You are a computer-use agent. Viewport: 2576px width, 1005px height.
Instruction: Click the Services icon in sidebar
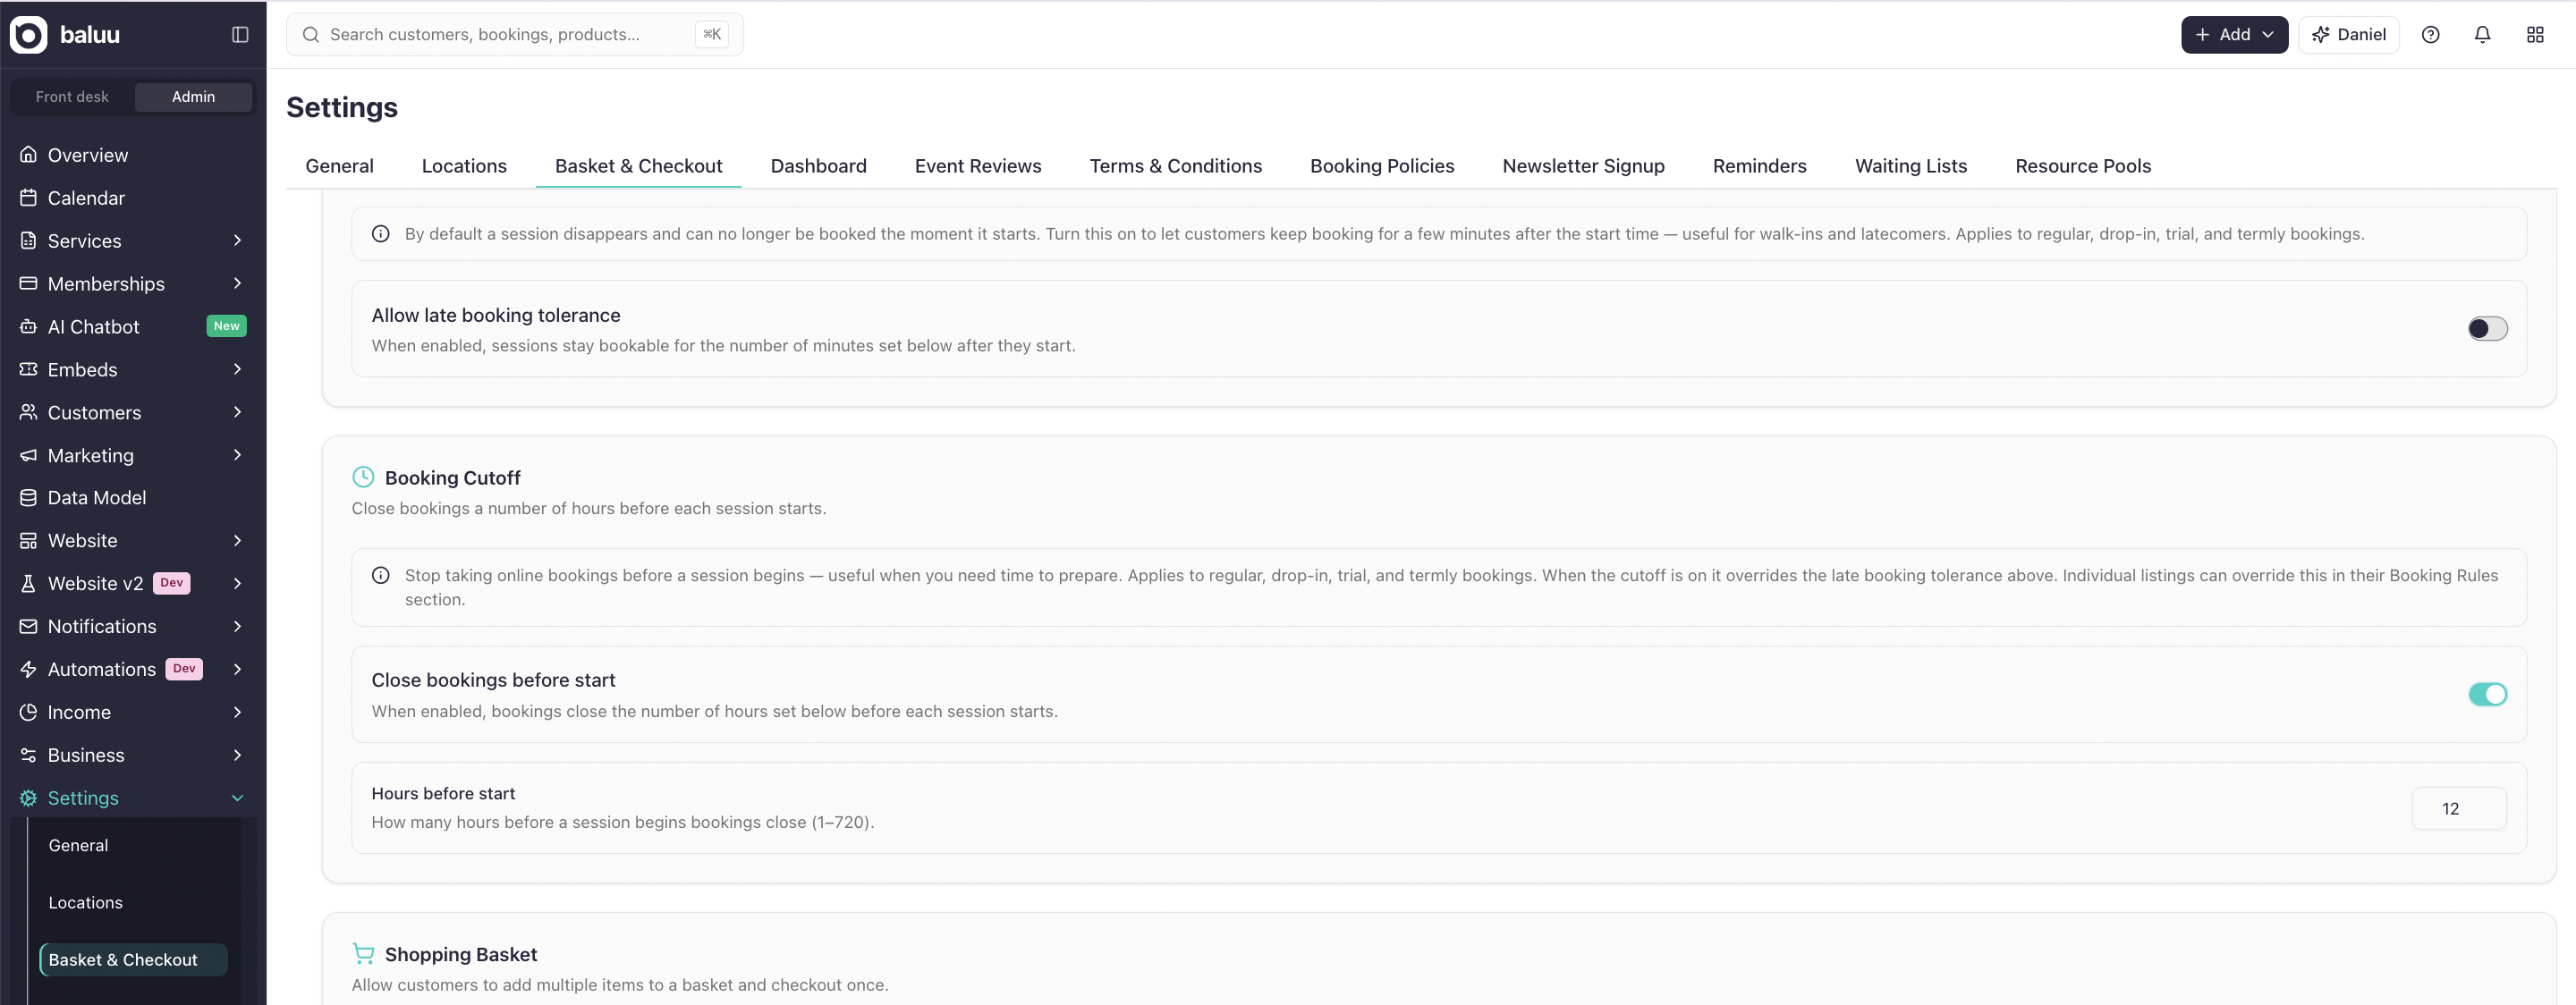(x=28, y=241)
